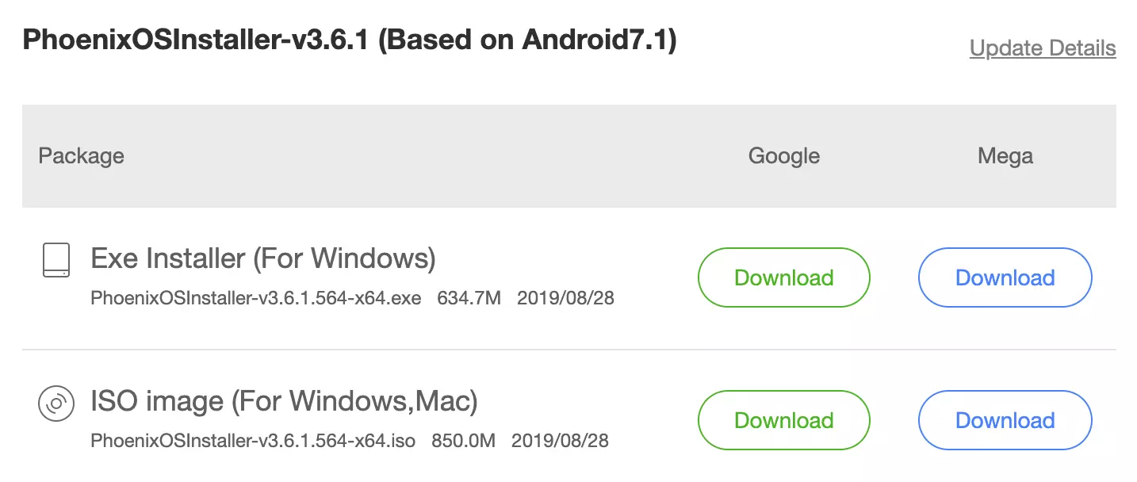Viewport: 1137px width, 482px height.
Task: Click the ISO image (For Windows,Mac) label
Action: click(x=283, y=401)
